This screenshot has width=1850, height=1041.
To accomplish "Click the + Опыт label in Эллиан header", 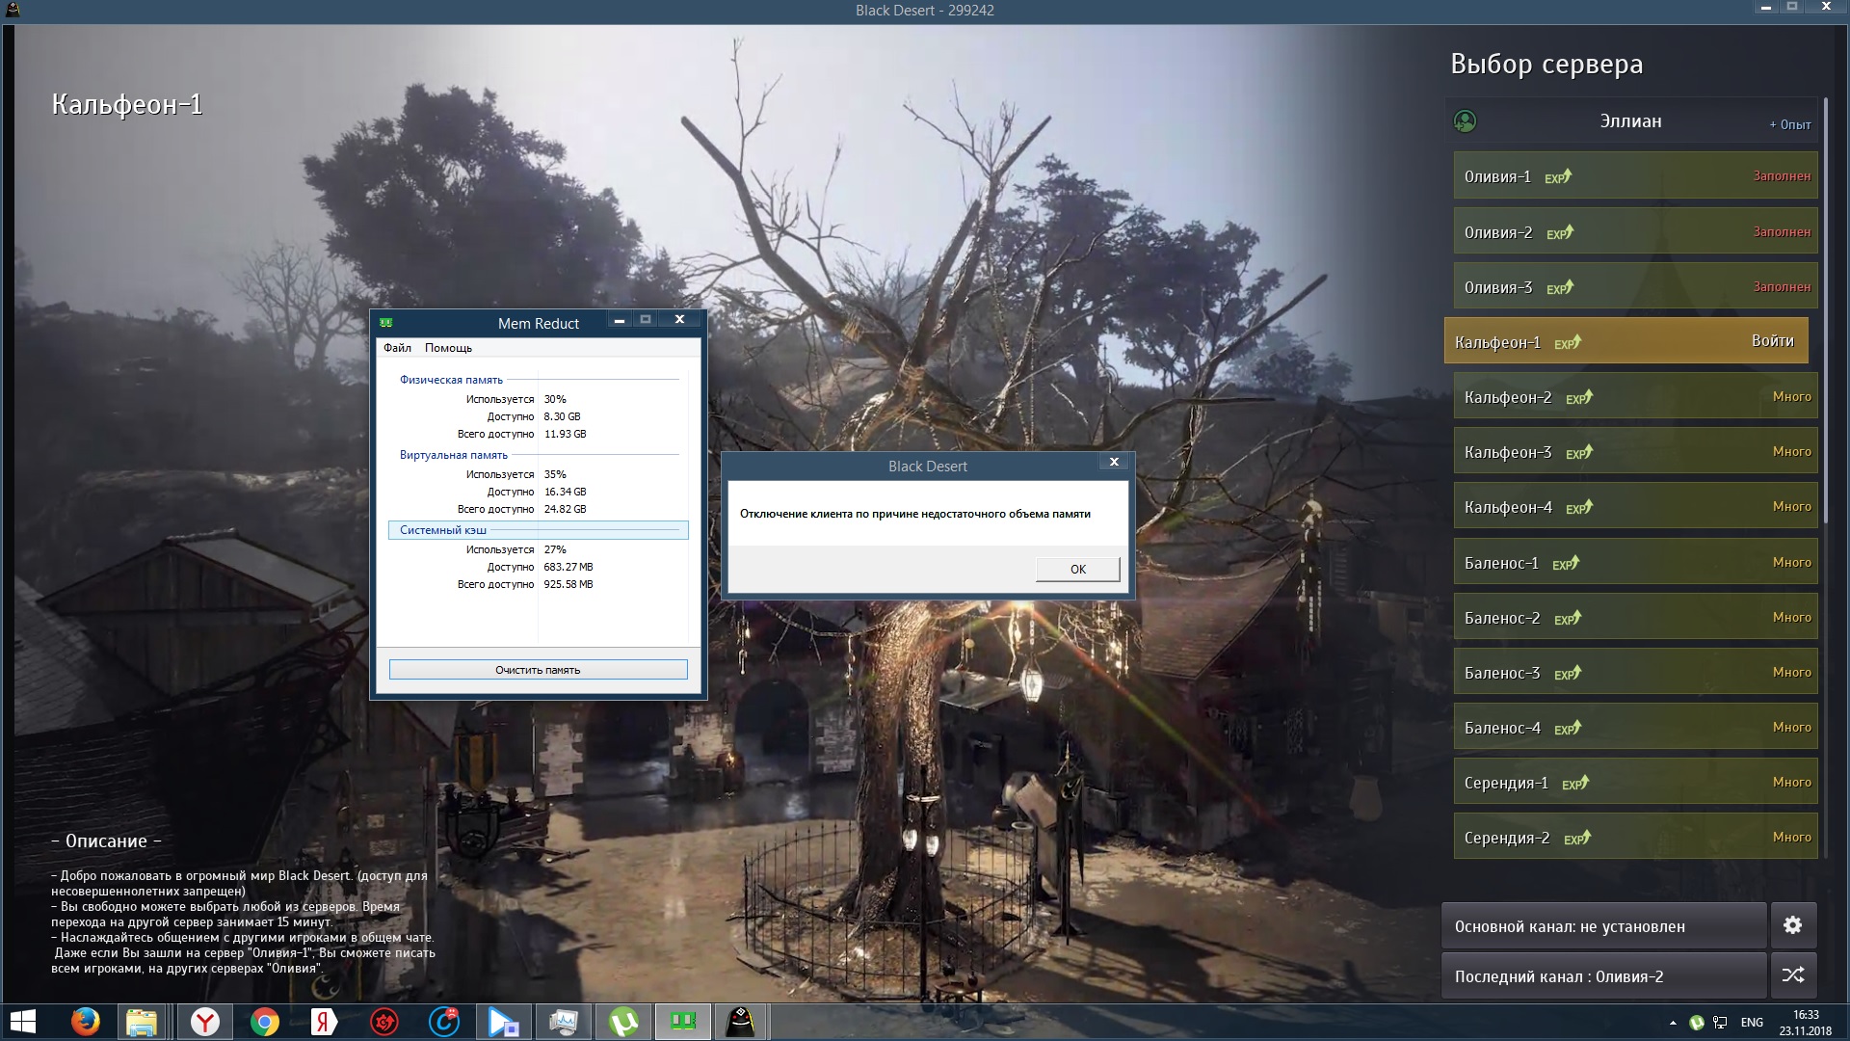I will (x=1789, y=124).
